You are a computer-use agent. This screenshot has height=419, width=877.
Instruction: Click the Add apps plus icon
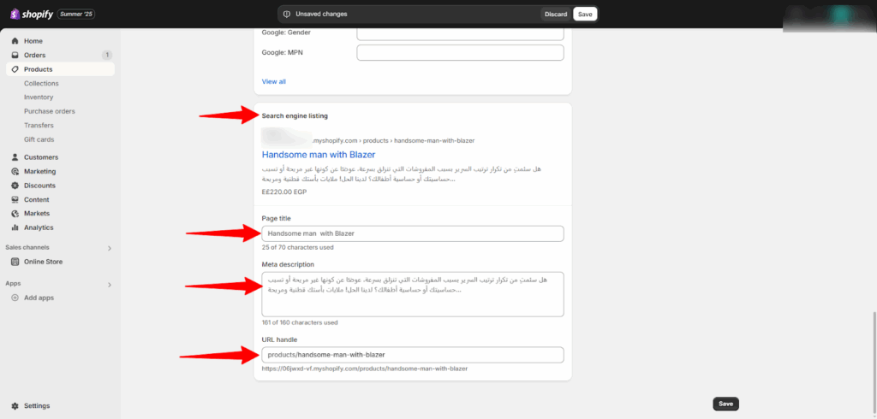point(15,298)
